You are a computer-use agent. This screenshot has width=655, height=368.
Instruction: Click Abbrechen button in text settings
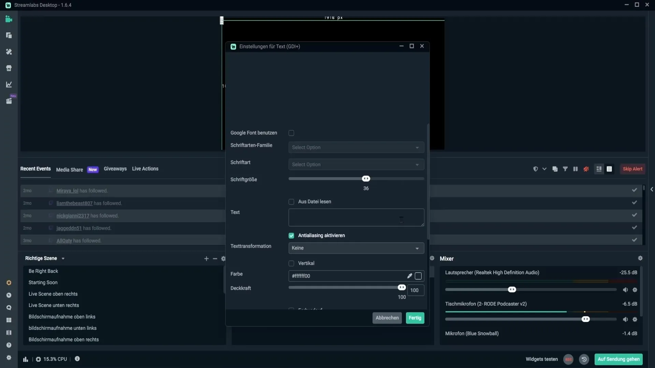click(x=387, y=318)
